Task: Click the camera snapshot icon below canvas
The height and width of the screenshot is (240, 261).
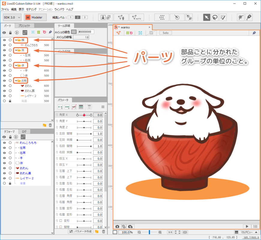Action: click(117, 226)
